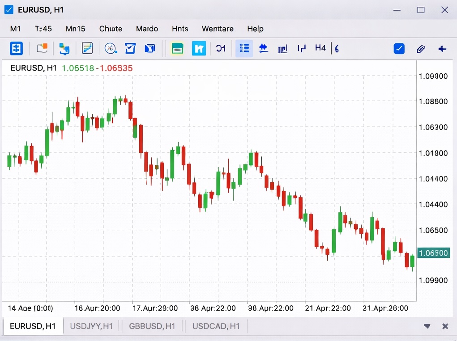Click the blue left-arrow icon at toolbar end
This screenshot has width=457, height=341.
pos(442,49)
